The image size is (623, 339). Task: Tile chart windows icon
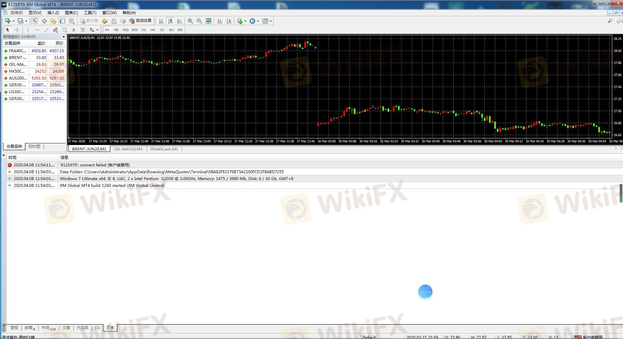coord(209,21)
